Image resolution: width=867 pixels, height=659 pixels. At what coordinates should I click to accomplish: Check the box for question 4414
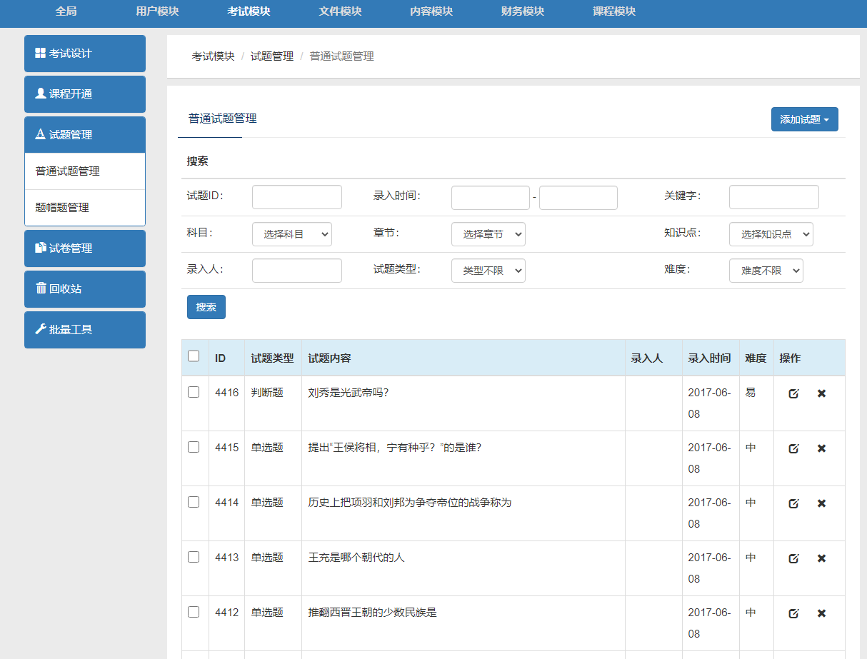194,502
